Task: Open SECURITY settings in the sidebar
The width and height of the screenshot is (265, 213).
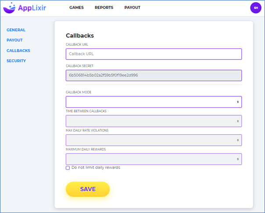Action: [x=16, y=61]
